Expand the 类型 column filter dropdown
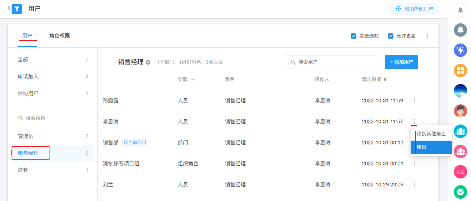The height and width of the screenshot is (201, 471). tap(193, 79)
